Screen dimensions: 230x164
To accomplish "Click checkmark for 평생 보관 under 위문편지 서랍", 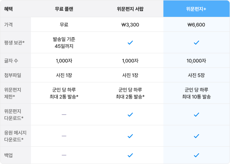I will coord(130,43).
